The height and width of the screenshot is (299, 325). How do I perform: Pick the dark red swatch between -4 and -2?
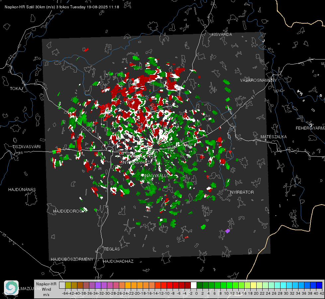click(188, 285)
